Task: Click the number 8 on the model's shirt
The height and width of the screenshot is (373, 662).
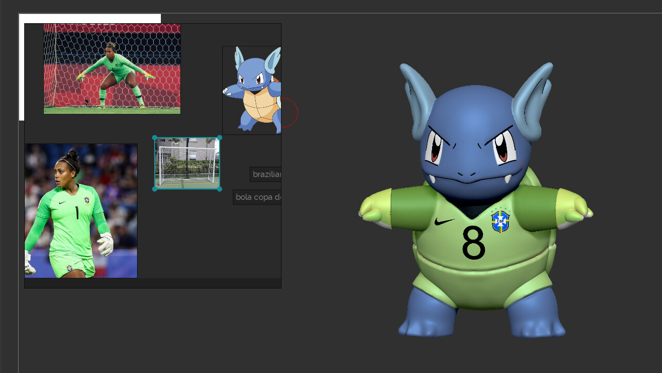Action: pyautogui.click(x=472, y=242)
